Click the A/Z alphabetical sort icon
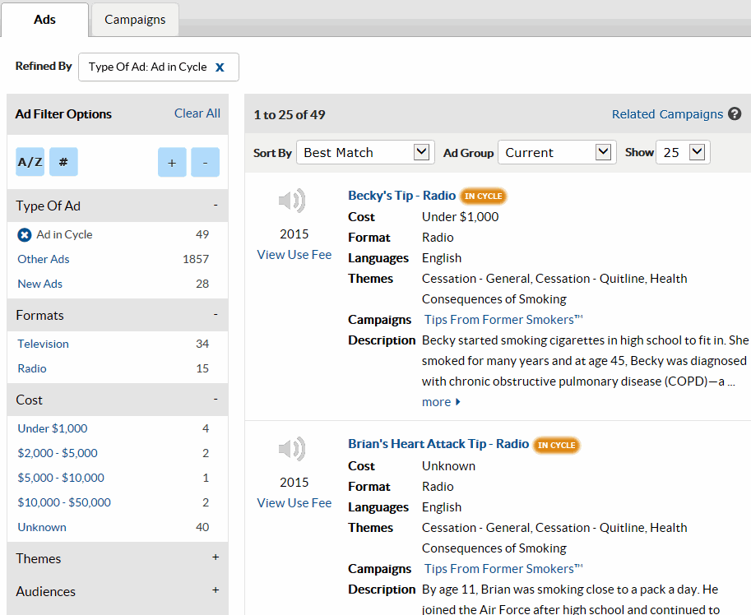751x615 pixels. 30,162
